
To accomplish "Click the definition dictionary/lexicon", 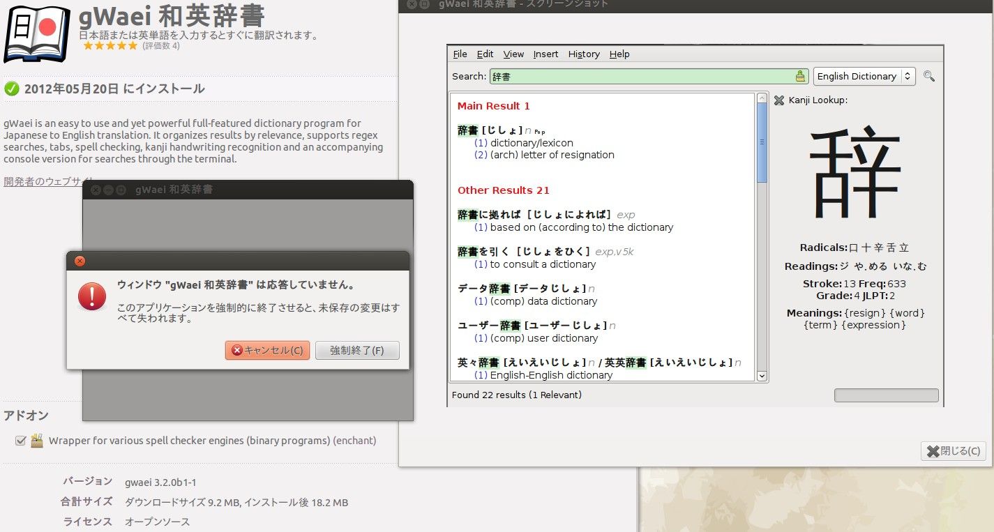I will (532, 143).
